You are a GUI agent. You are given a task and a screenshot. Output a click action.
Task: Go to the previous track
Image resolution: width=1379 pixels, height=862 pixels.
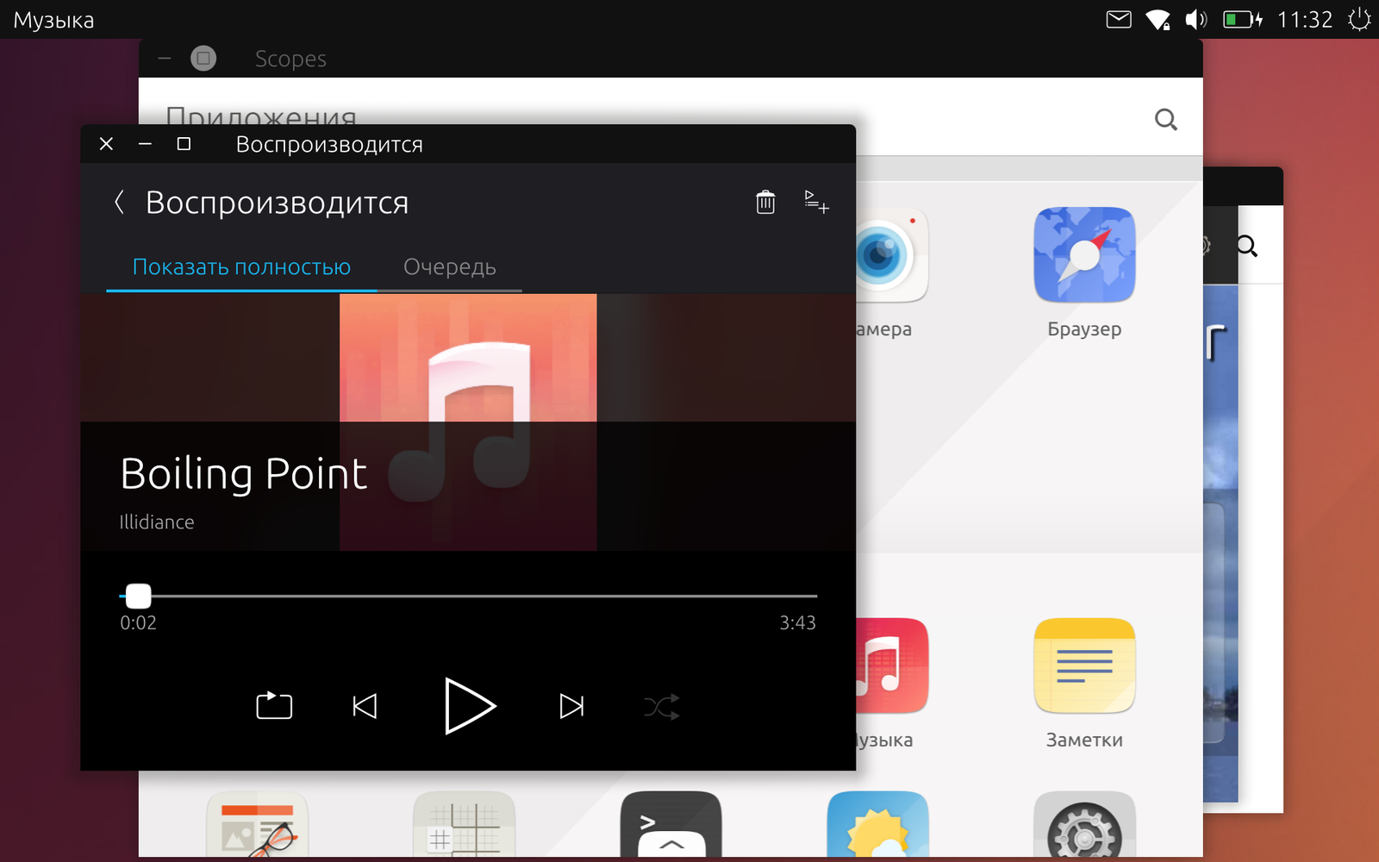coord(365,707)
